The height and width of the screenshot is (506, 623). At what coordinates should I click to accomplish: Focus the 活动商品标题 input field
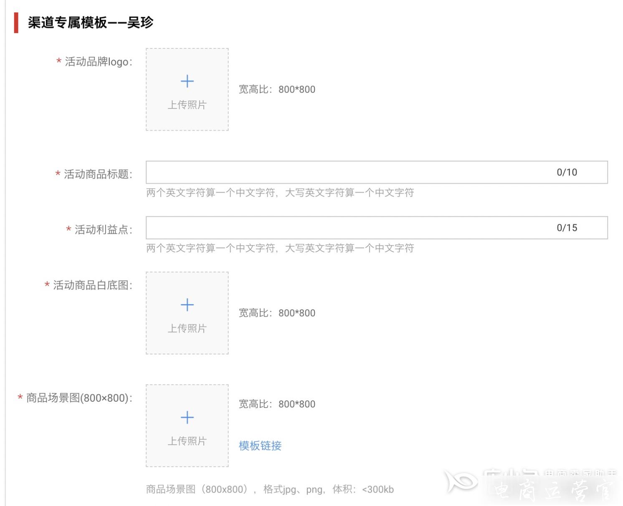click(x=377, y=172)
